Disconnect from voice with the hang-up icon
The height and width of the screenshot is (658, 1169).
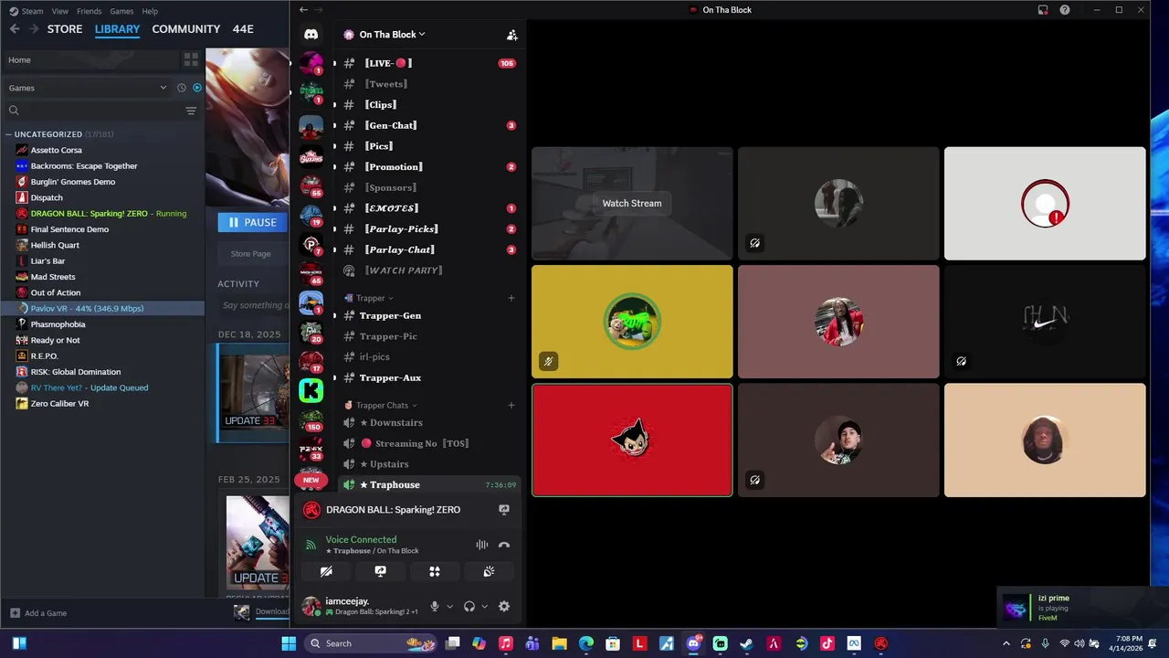tap(504, 545)
